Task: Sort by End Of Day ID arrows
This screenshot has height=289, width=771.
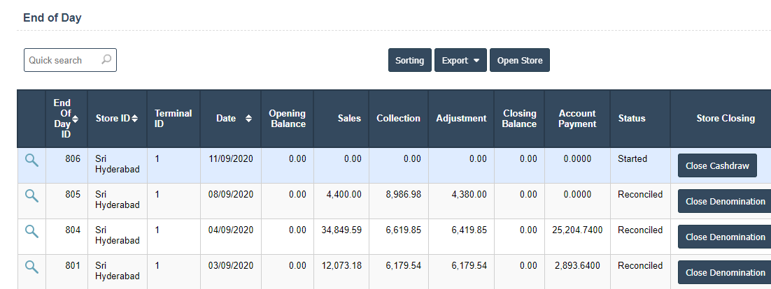Action: (76, 119)
